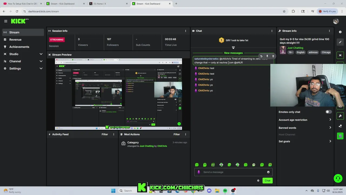Screen dimensions: 346x195
Task: Click the Just Chatting category link in Stream info
Action: click(x=295, y=48)
